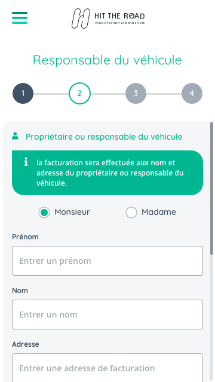The height and width of the screenshot is (382, 215).
Task: Click the person icon beside Propriétaire heading
Action: (15, 136)
